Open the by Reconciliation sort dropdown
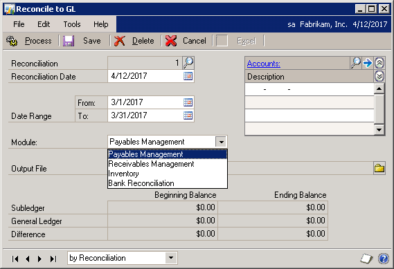 pos(171,258)
